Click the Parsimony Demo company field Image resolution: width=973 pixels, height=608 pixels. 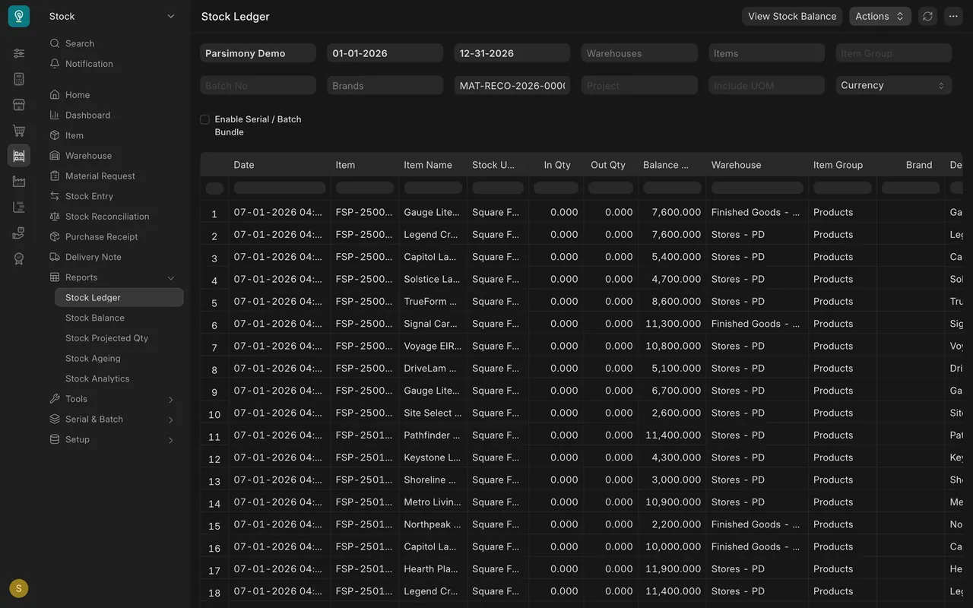point(258,53)
